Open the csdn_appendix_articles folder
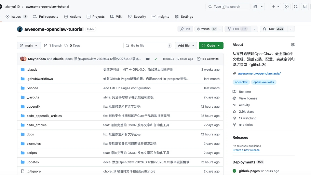This screenshot has width=311, height=175. click(x=44, y=116)
